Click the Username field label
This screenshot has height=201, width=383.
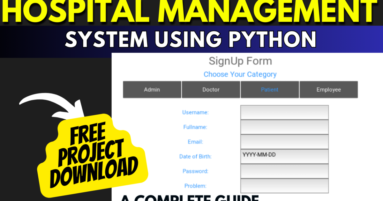(x=195, y=112)
